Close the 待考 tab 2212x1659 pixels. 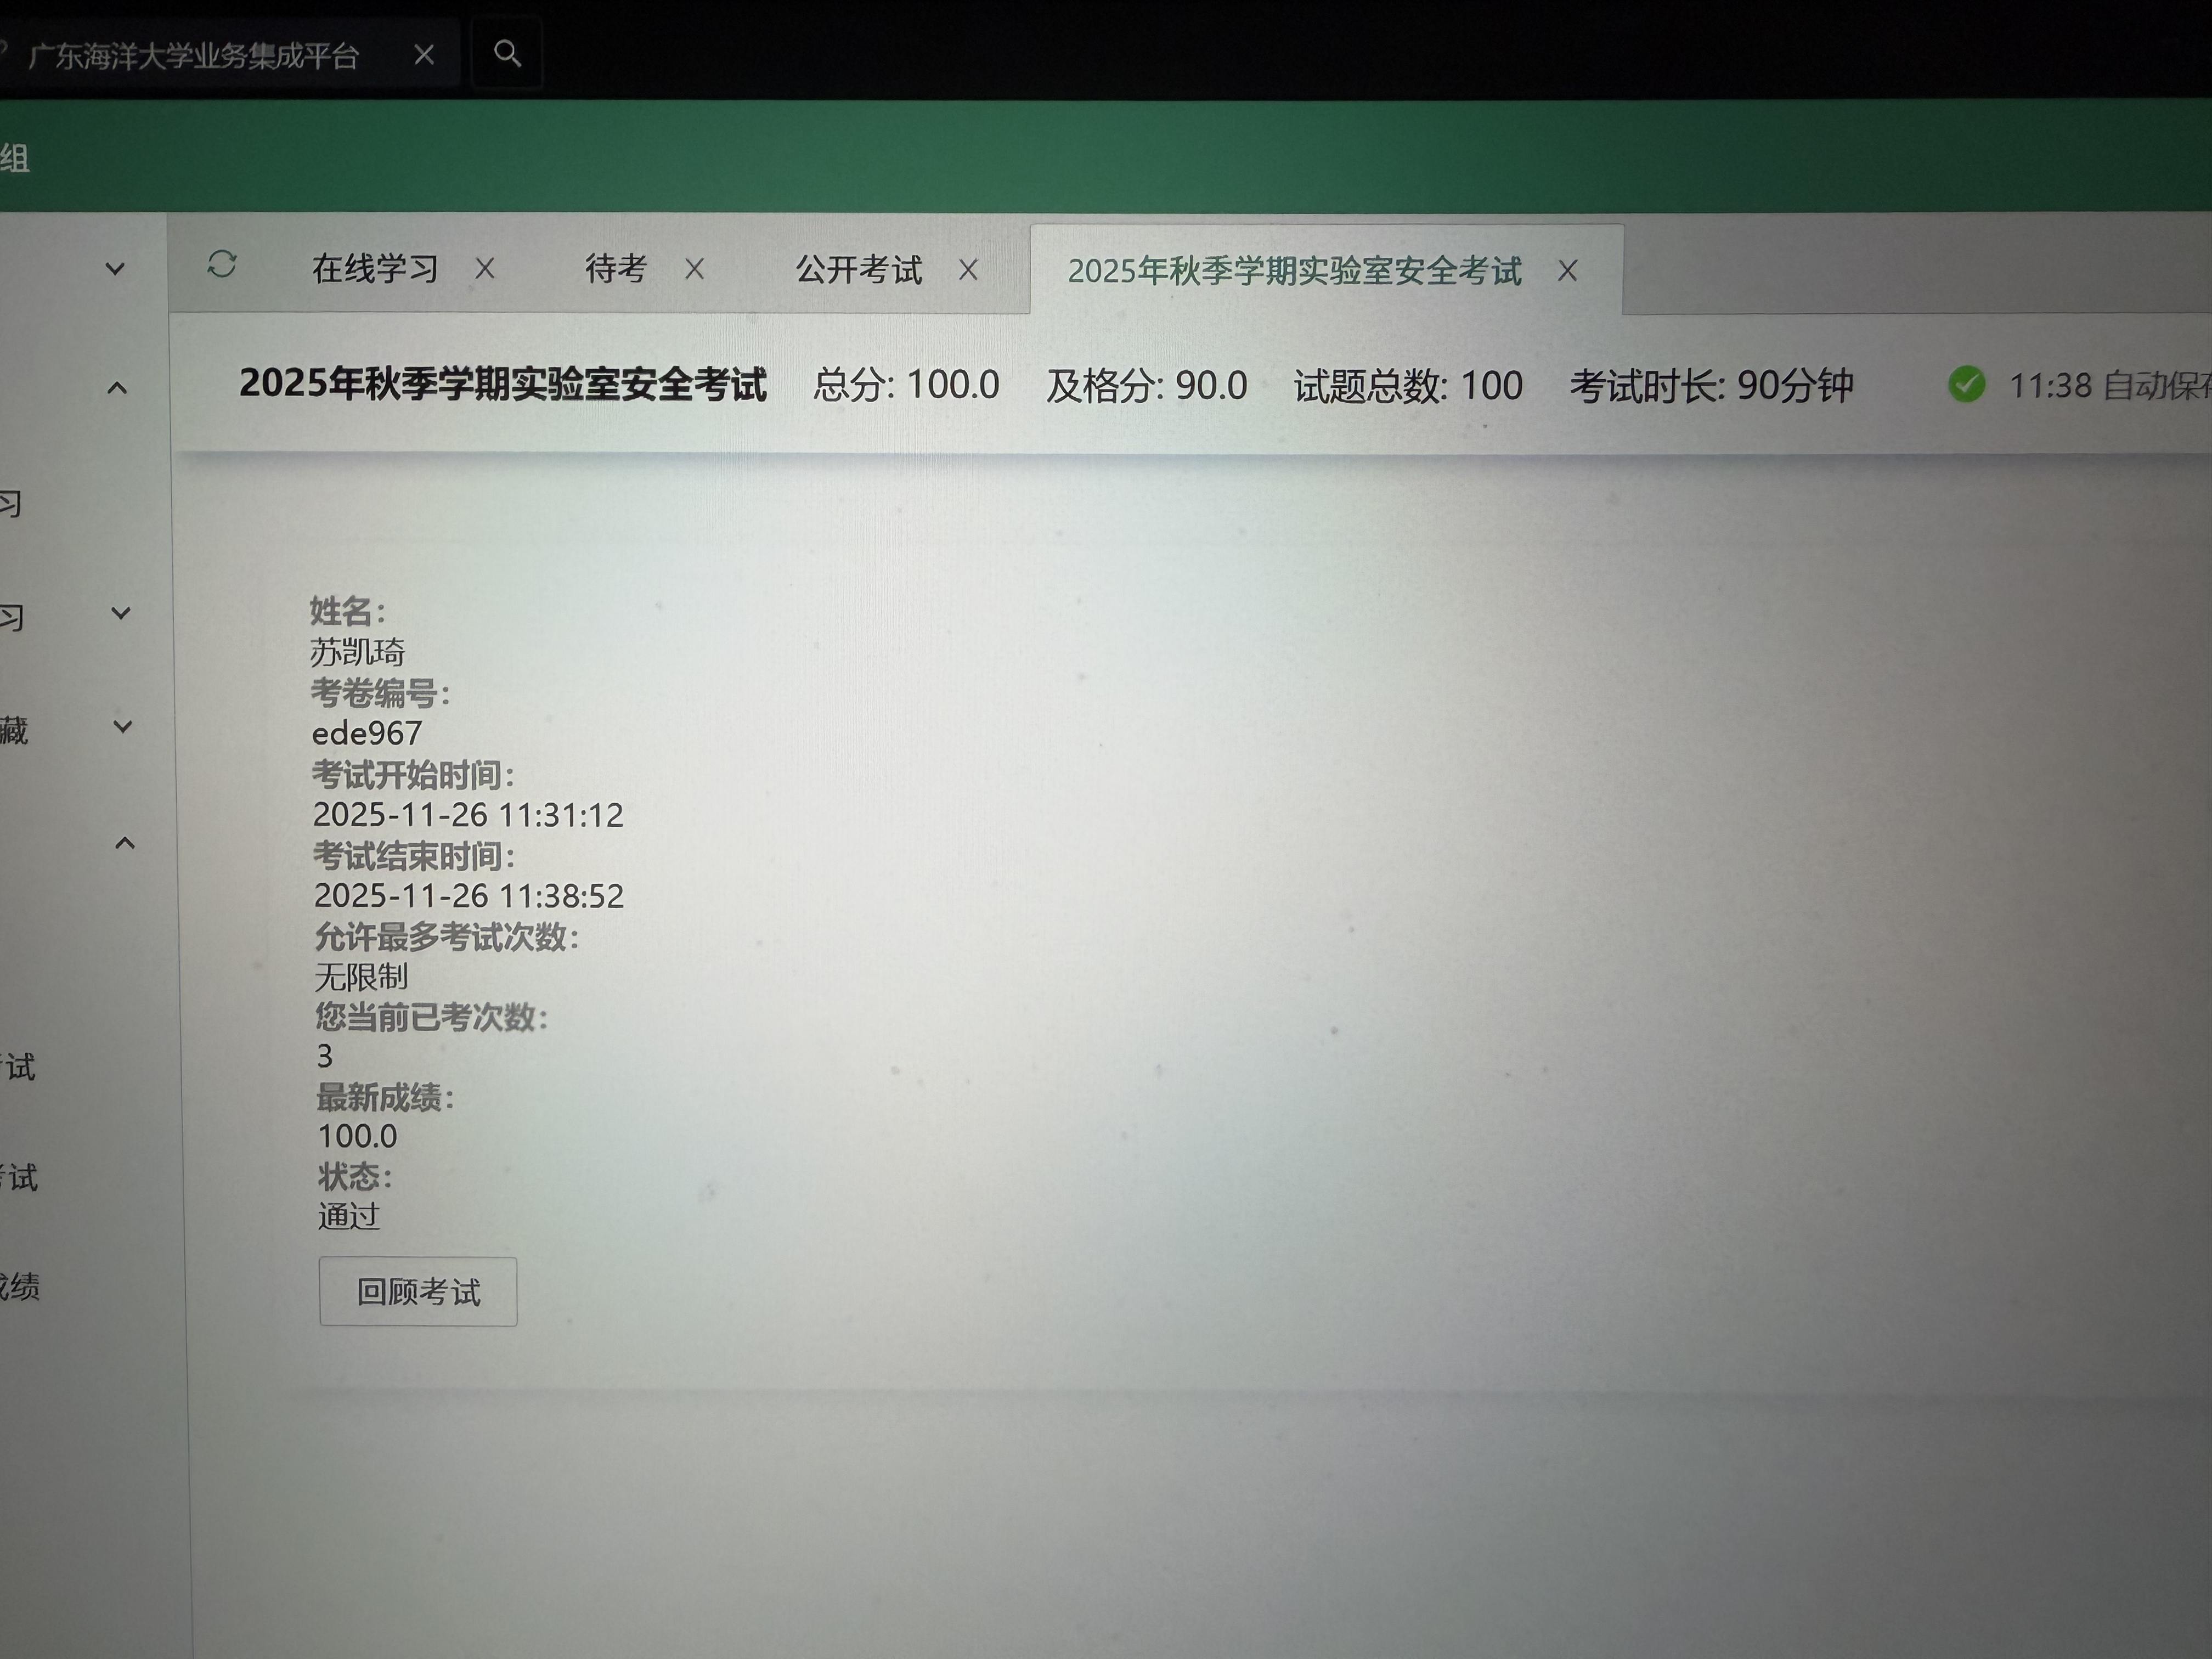(694, 269)
